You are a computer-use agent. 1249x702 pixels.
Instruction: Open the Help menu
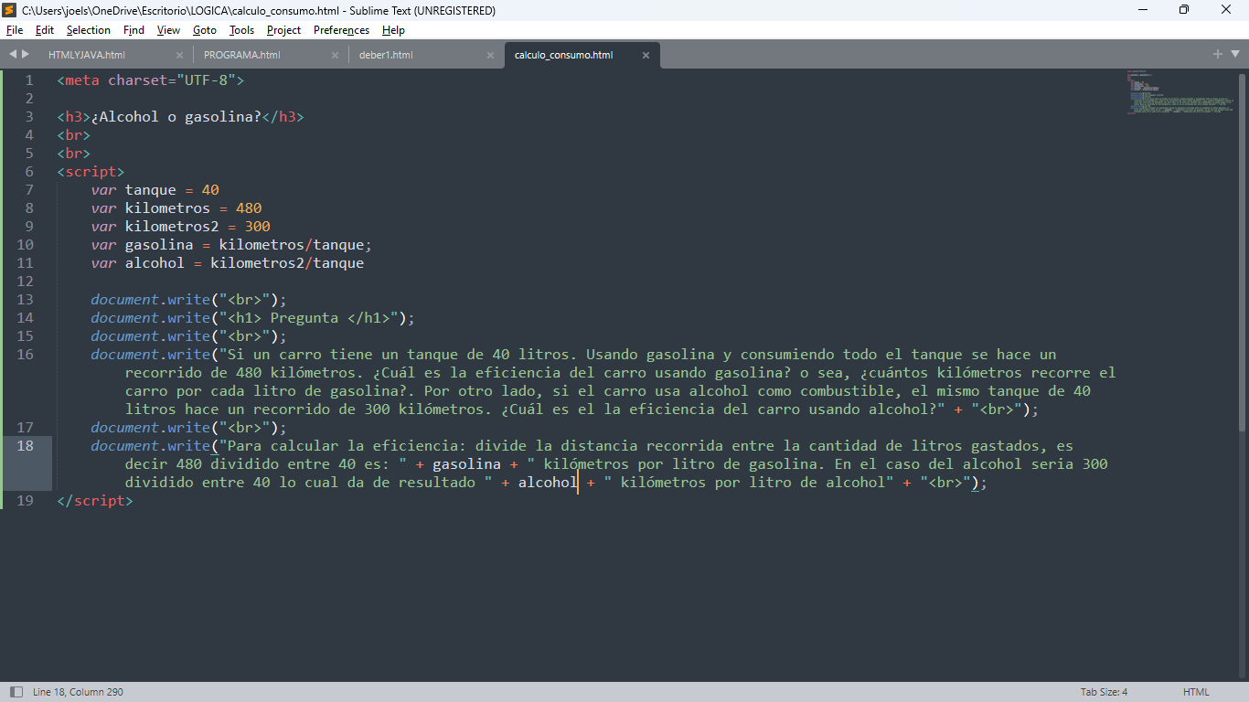tap(393, 30)
